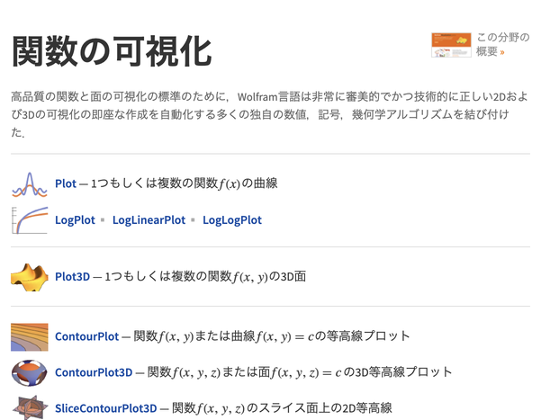Click the Plot3D surface icon

[x=29, y=276]
